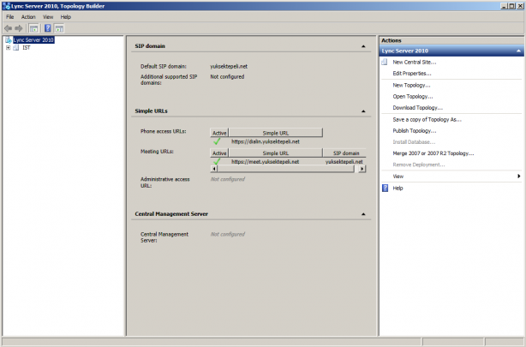Minimize the Topology Builder window

505,6
